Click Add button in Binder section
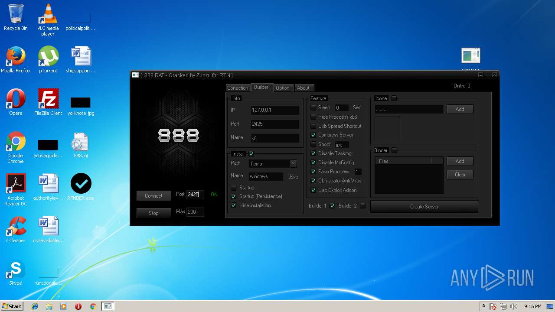 click(460, 161)
